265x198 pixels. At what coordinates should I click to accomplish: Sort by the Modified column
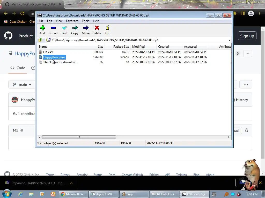[143, 47]
